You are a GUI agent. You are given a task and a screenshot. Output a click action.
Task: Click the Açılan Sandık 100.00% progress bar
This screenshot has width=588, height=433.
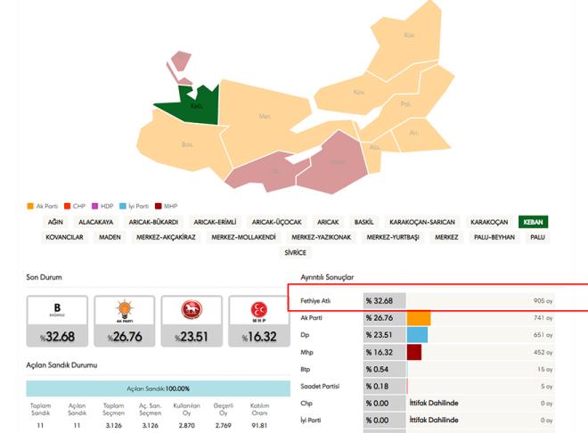[x=158, y=388]
